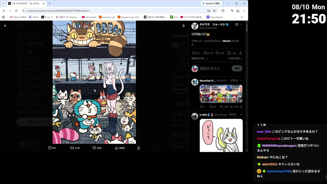Viewport: 327px width, 184px height.
Task: Like the post via the 24万 heart in sidebar
Action: pos(217,53)
